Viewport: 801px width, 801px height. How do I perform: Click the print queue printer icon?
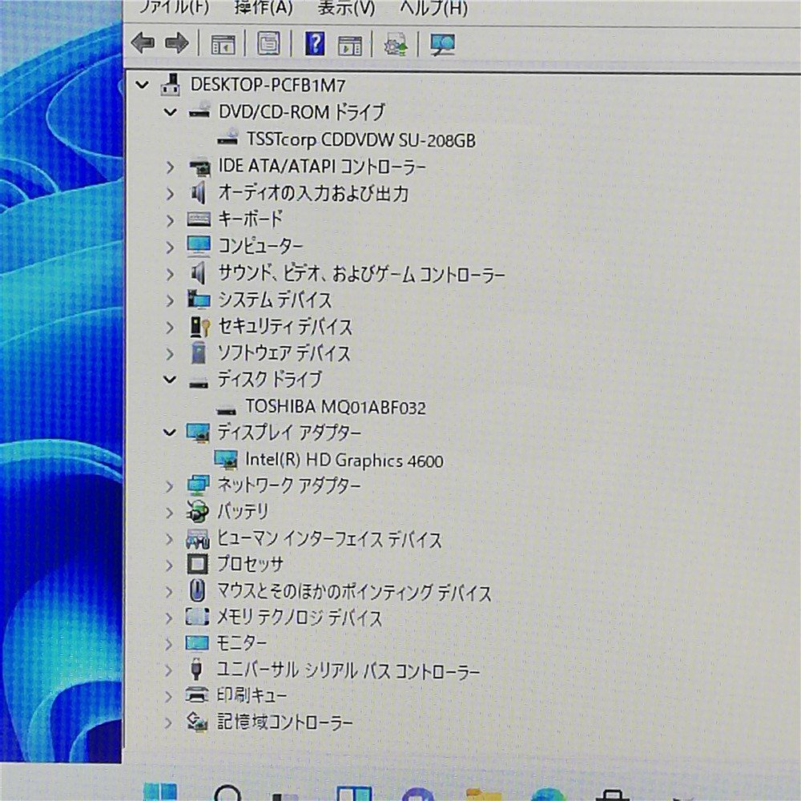(x=197, y=696)
